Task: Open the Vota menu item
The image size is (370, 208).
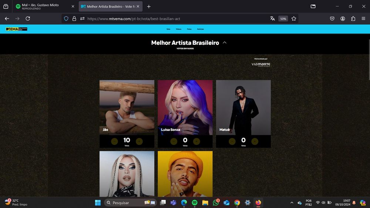Action: click(x=168, y=29)
